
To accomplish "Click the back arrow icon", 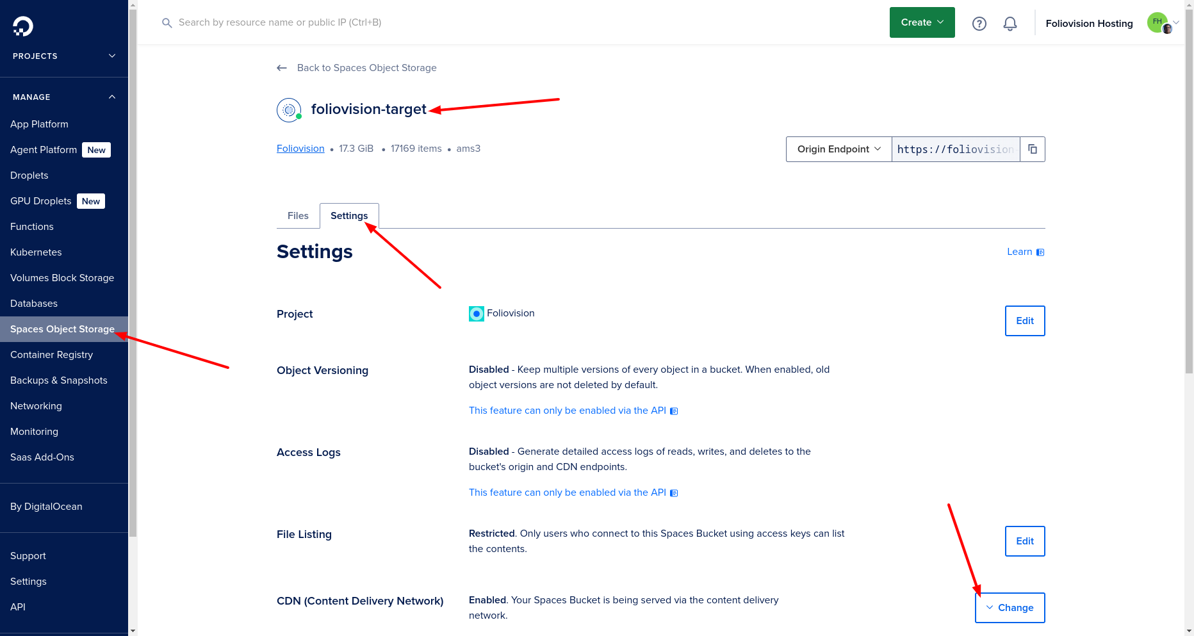I will (282, 68).
